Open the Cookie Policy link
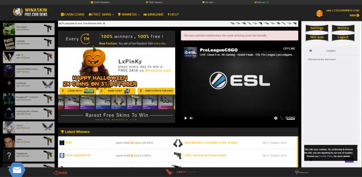 326,156
